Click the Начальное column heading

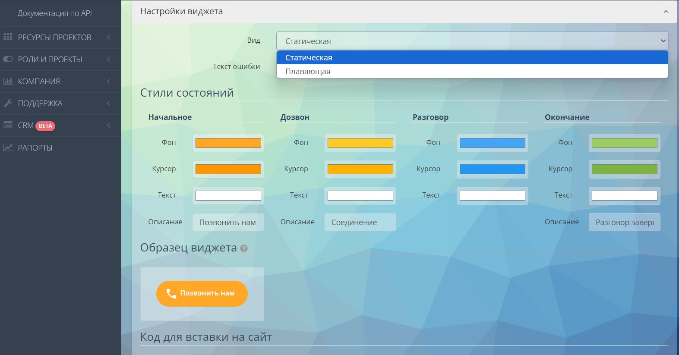tap(170, 117)
